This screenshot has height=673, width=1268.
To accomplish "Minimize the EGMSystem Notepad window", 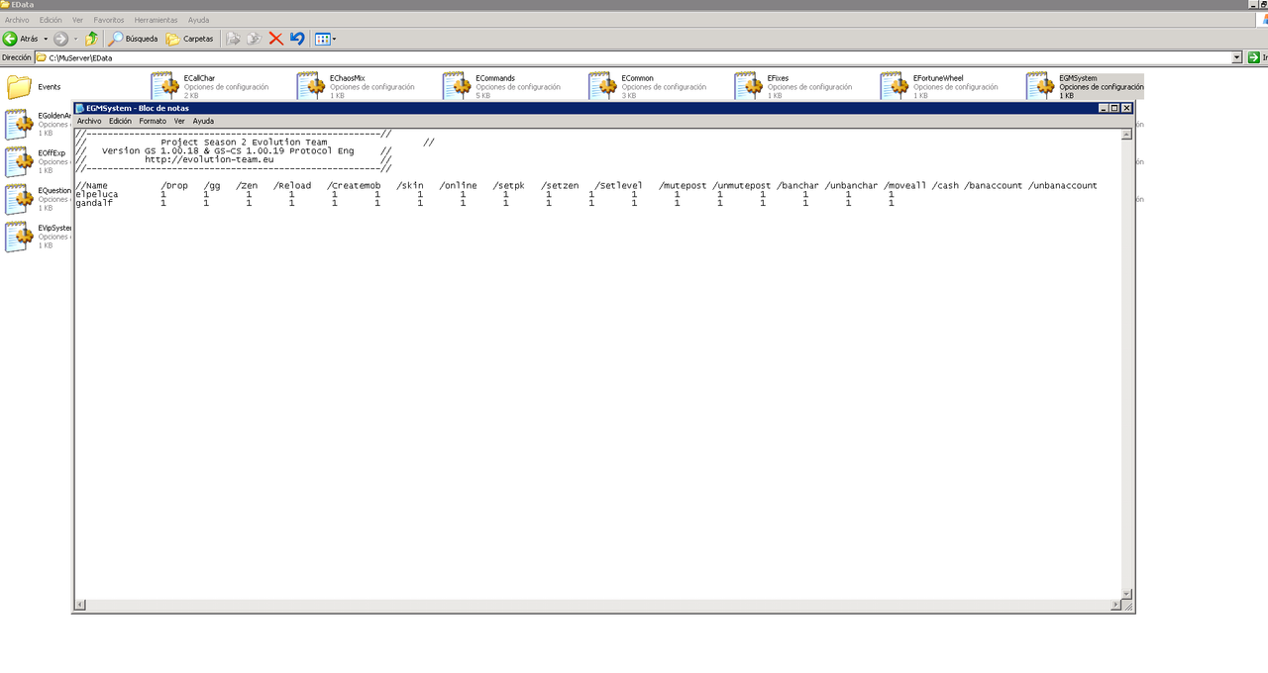I will pos(1102,108).
